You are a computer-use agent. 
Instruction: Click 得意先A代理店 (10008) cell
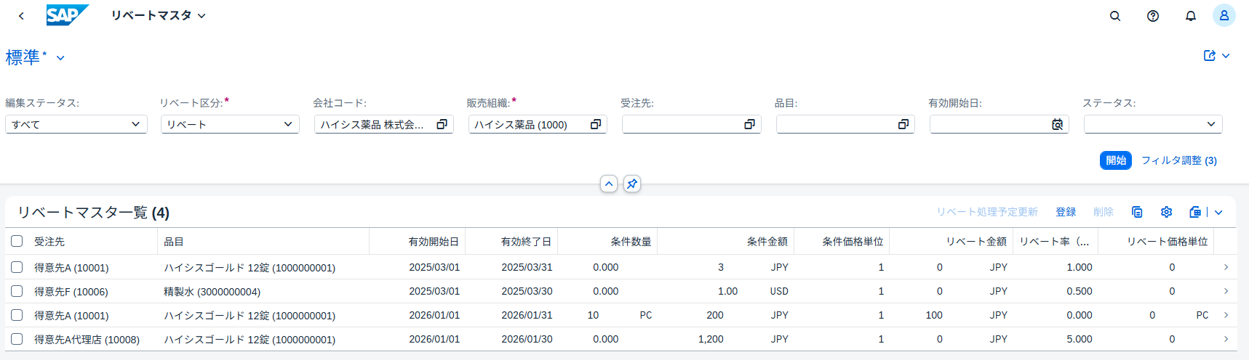pos(87,340)
